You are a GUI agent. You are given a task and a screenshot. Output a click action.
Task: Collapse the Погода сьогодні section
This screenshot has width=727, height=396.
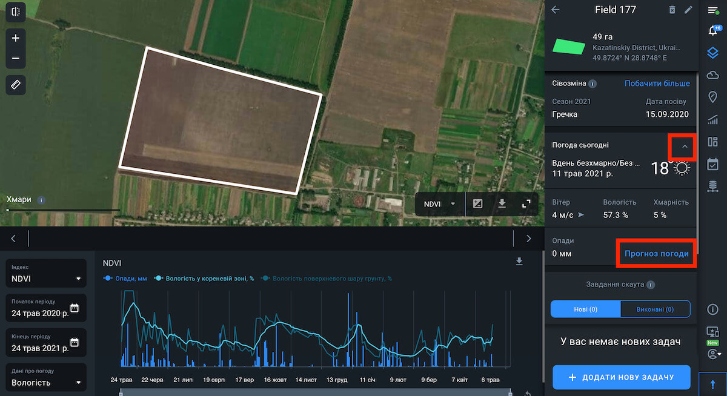pos(685,147)
